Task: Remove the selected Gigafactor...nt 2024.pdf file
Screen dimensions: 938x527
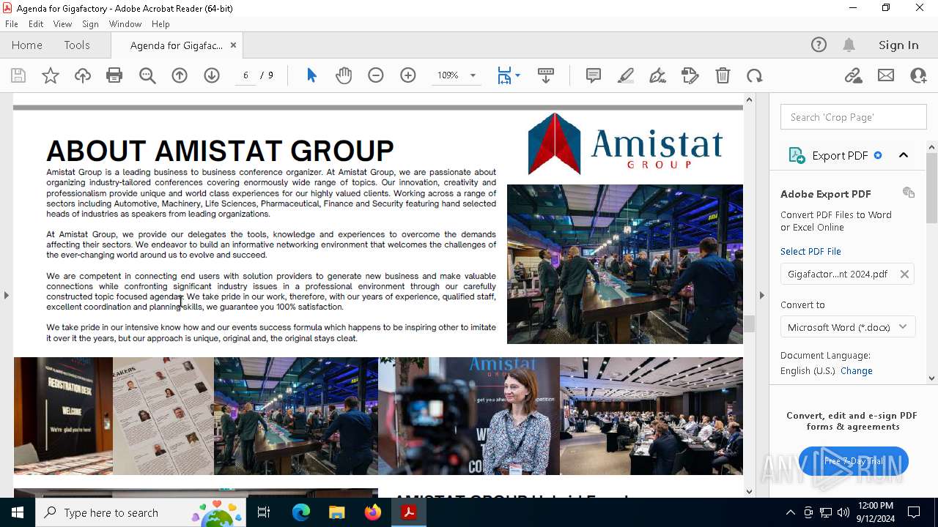Action: point(904,274)
